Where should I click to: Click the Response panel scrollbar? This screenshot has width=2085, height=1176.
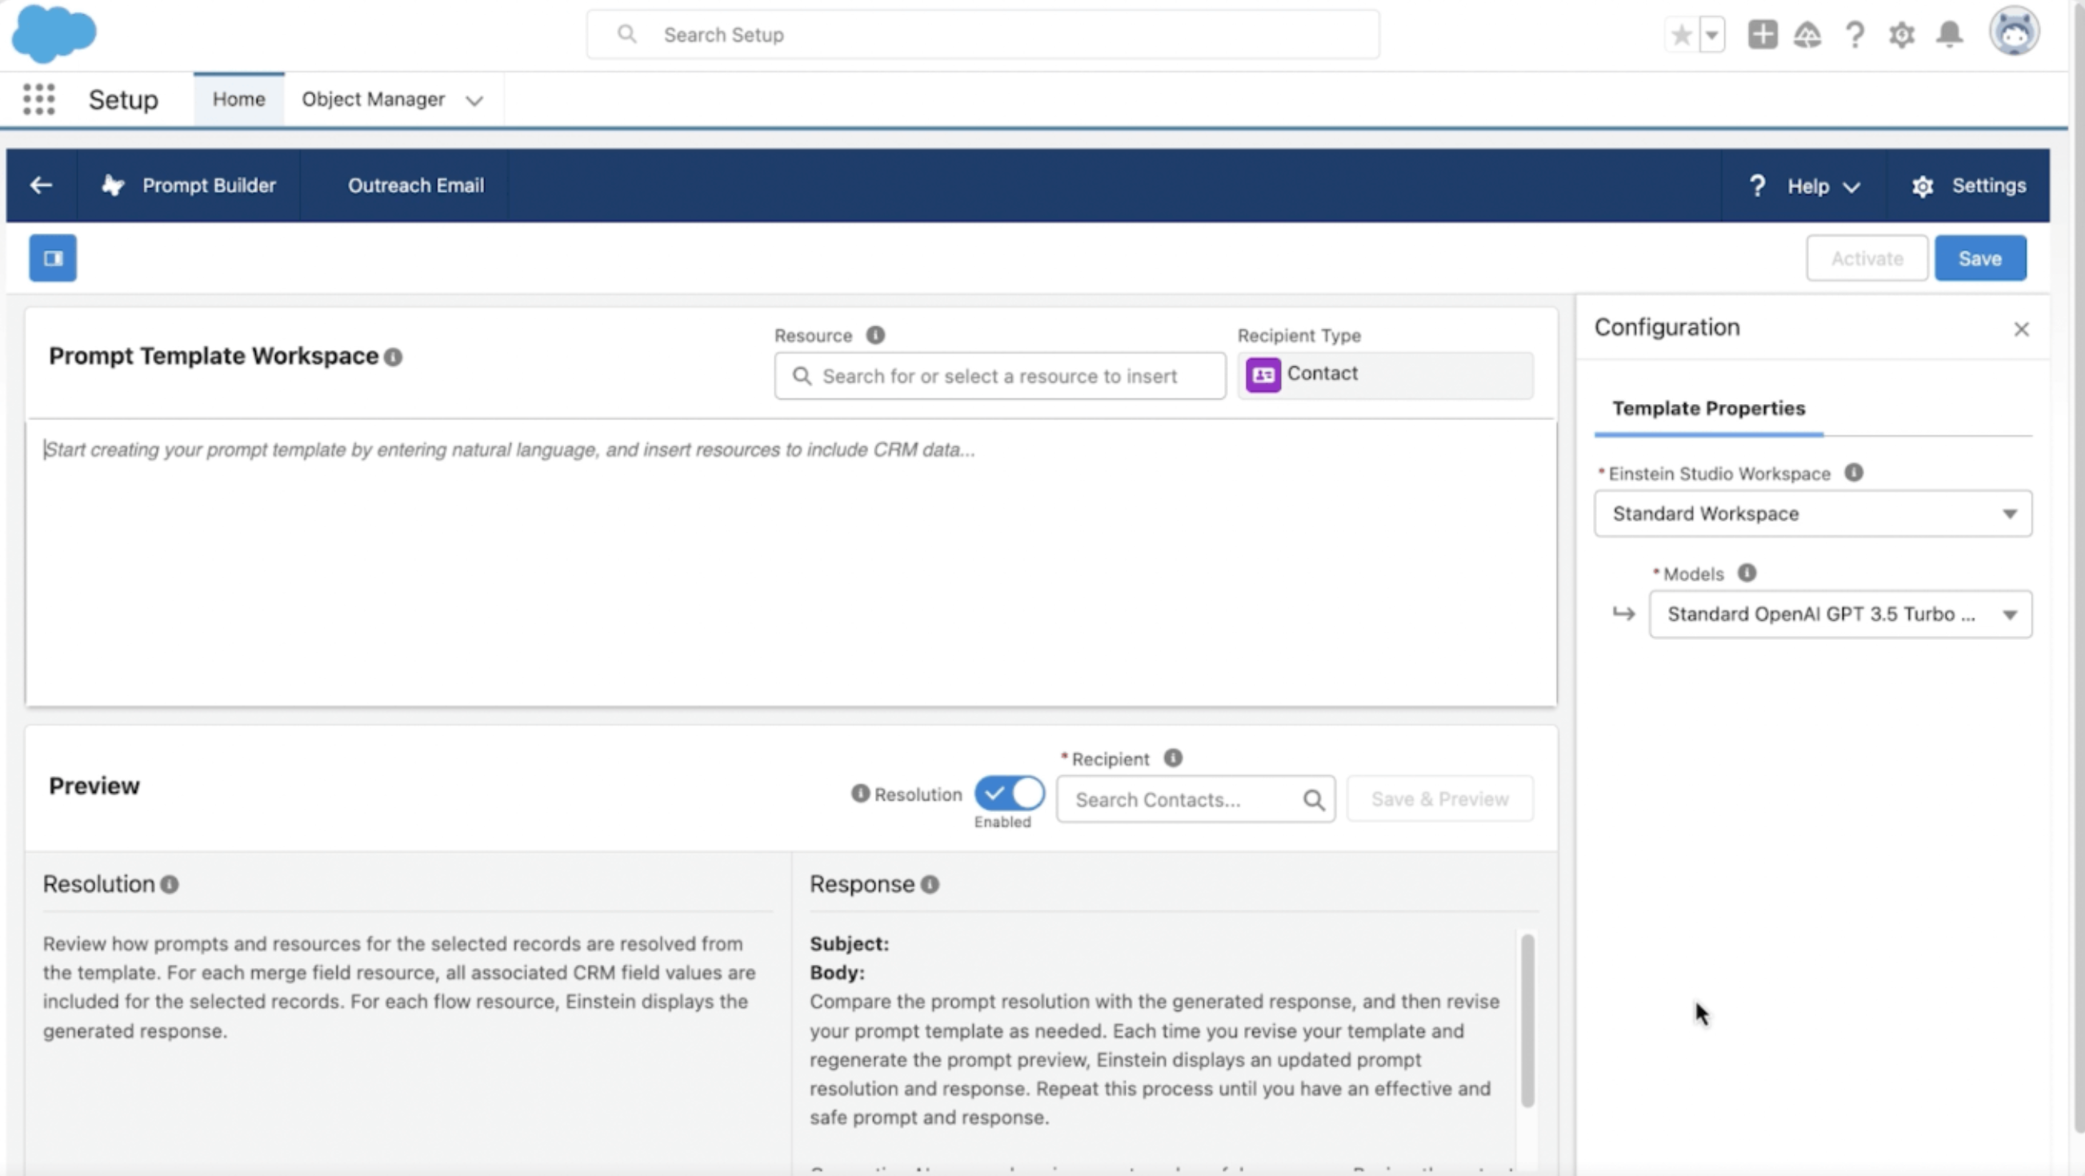[x=1527, y=1020]
